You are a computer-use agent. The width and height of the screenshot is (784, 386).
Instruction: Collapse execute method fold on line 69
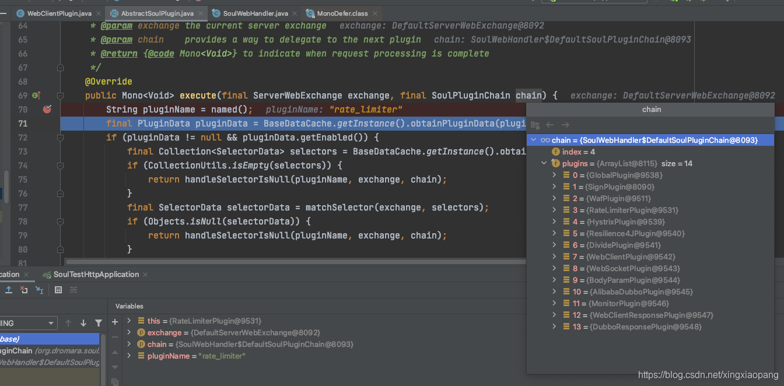point(60,96)
